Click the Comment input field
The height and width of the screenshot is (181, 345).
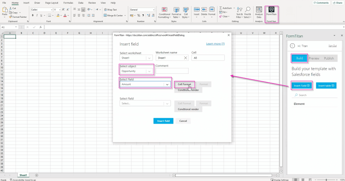pos(172,71)
